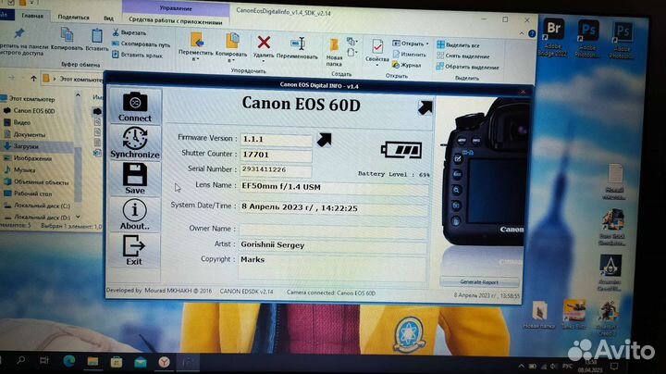
Task: Open the Главная ribbon tab in Explorer
Action: click(x=32, y=16)
